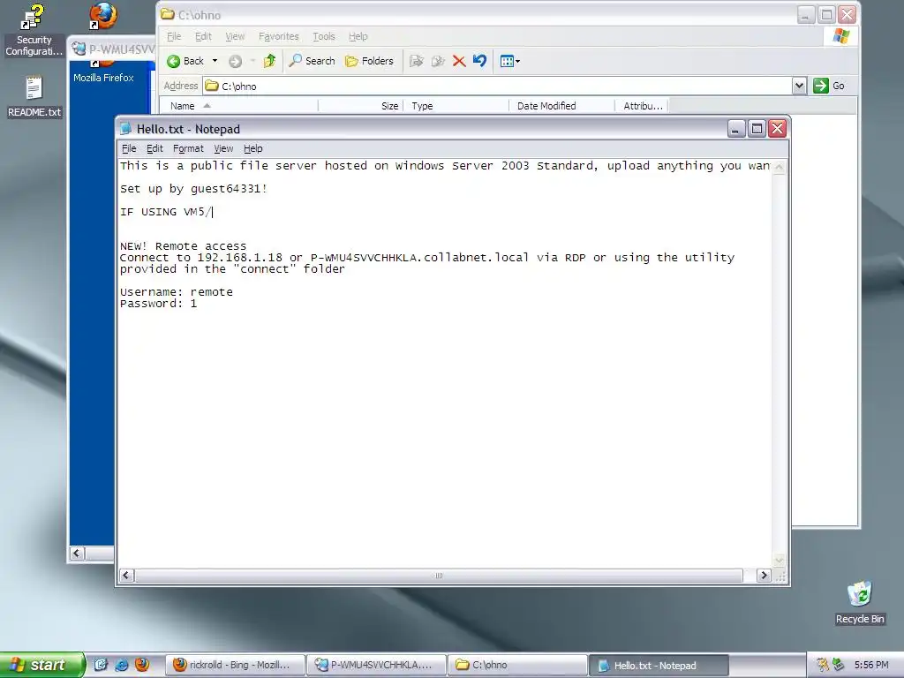The image size is (904, 678).
Task: Click the Notepad horizontal scrollbar thumb
Action: [x=439, y=576]
